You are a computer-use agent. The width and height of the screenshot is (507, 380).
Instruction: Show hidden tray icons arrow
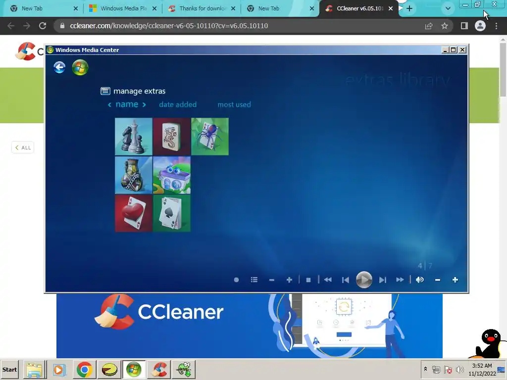[x=425, y=369]
